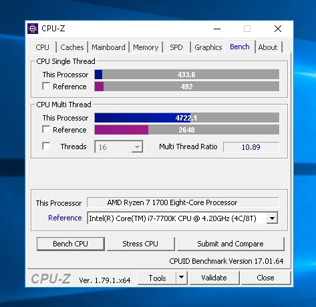The image size is (316, 307).
Task: Click the single thread score bar 433.6
Action: click(x=186, y=75)
